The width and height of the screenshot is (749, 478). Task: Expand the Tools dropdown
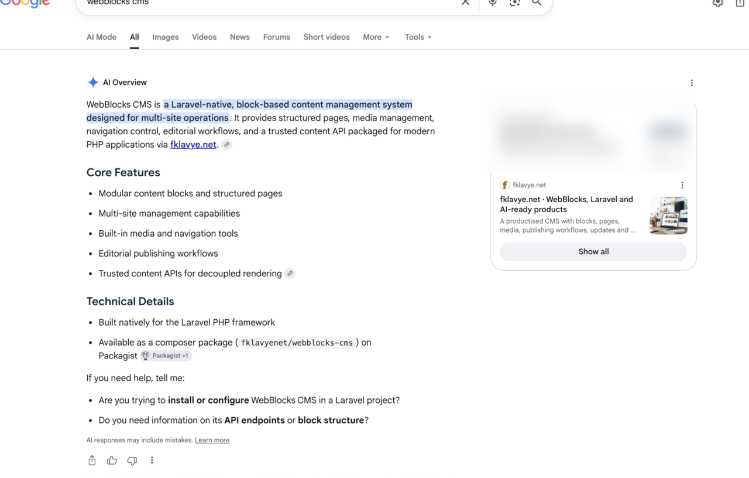(x=418, y=37)
